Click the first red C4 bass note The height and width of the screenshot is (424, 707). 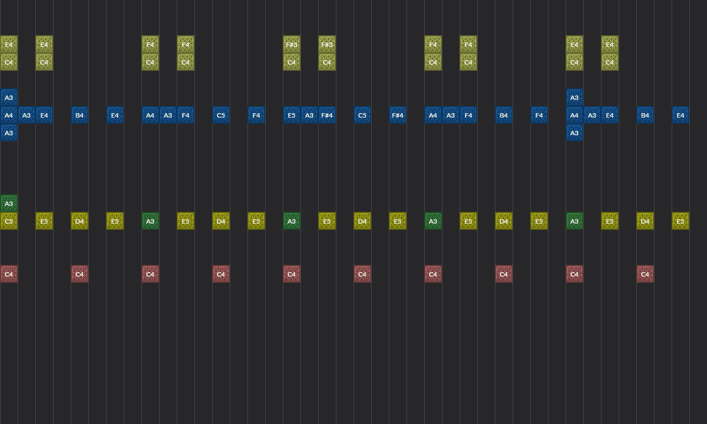point(9,274)
